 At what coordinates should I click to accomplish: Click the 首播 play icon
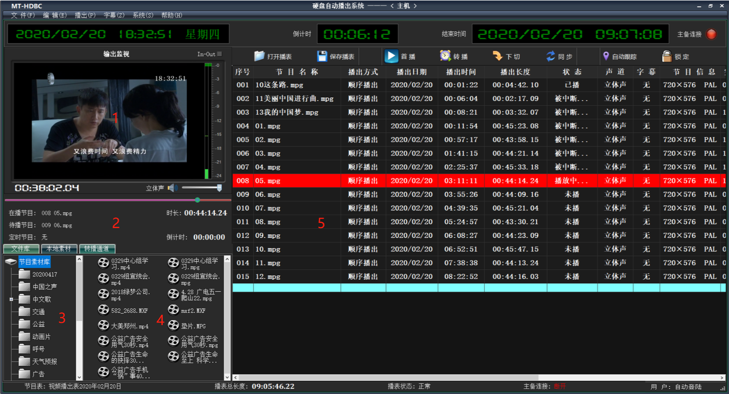[x=391, y=56]
